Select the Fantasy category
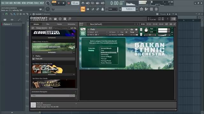The image size is (204, 114). coord(91,50)
